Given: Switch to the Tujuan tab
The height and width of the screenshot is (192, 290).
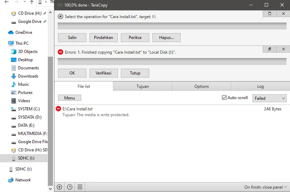Looking at the screenshot, I should [142, 86].
